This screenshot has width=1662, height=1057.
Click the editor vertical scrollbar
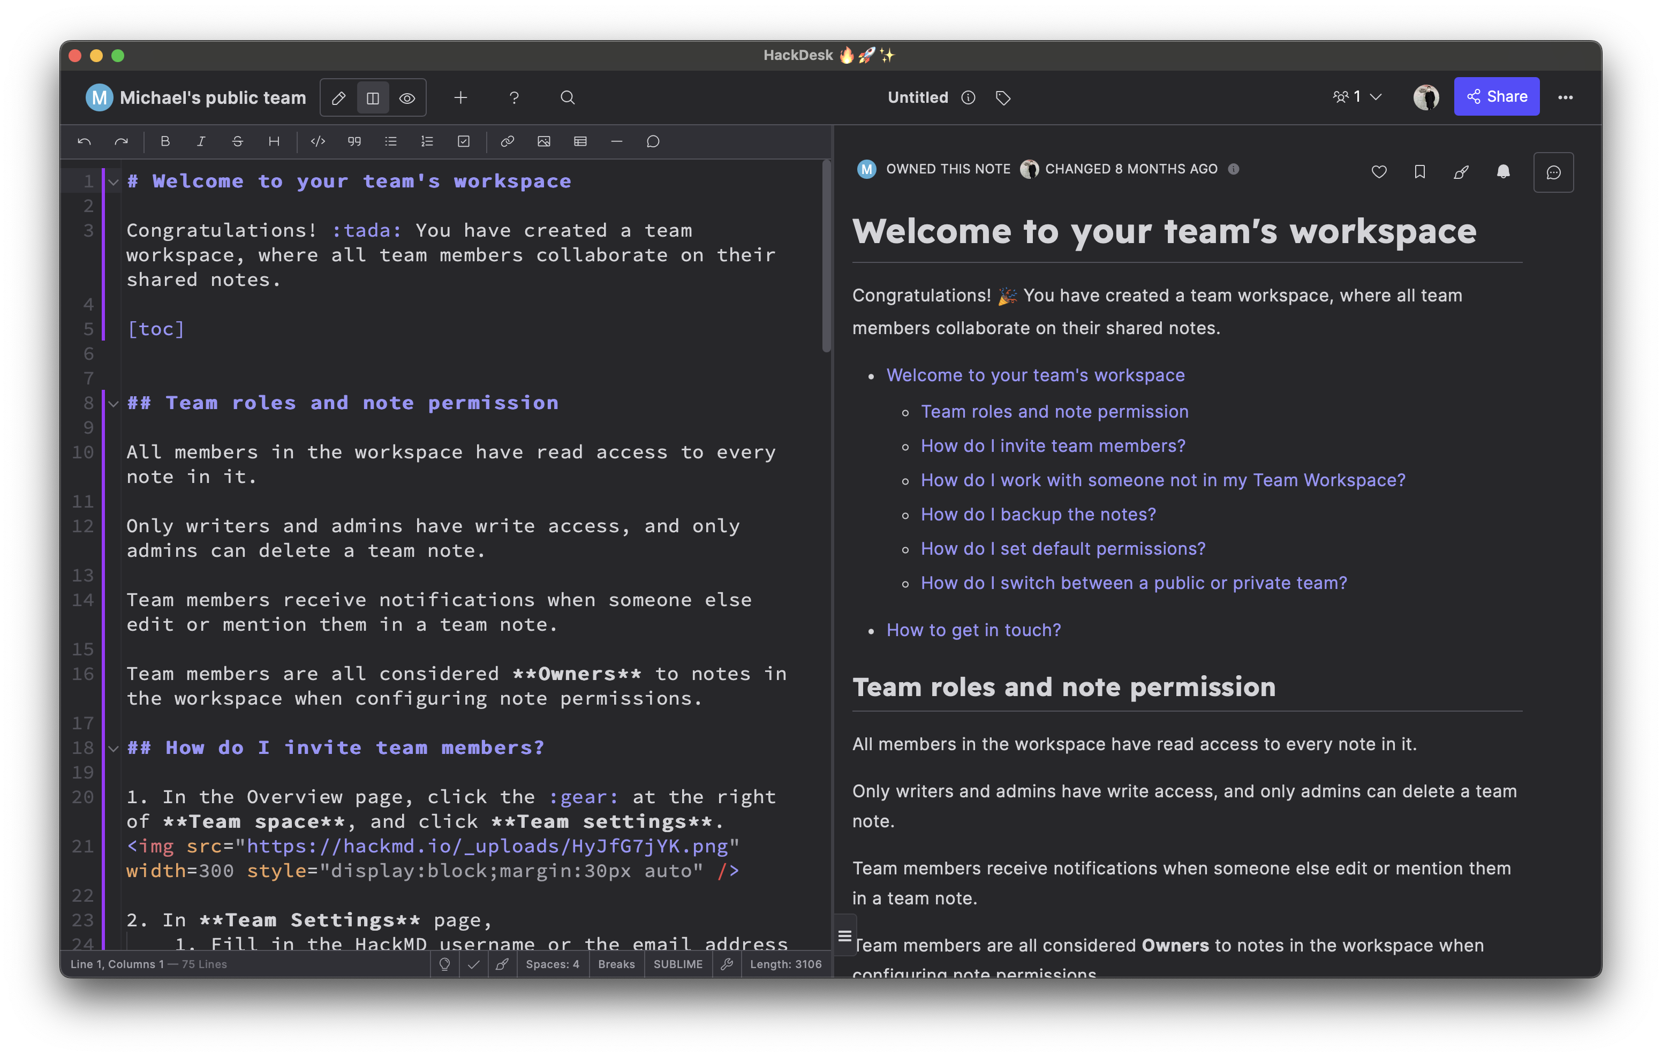point(826,255)
